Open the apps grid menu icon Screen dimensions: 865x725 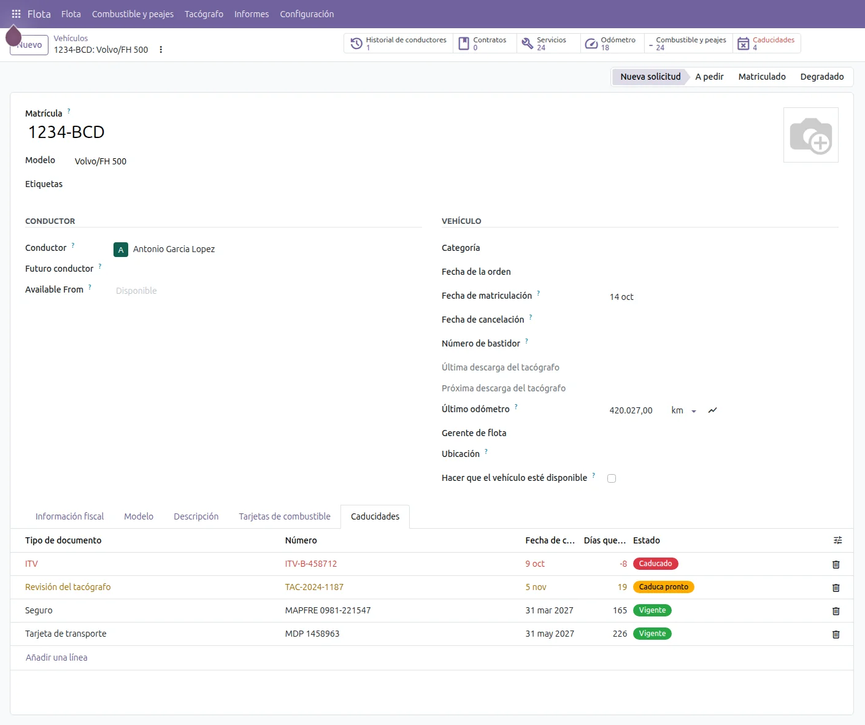pyautogui.click(x=16, y=13)
